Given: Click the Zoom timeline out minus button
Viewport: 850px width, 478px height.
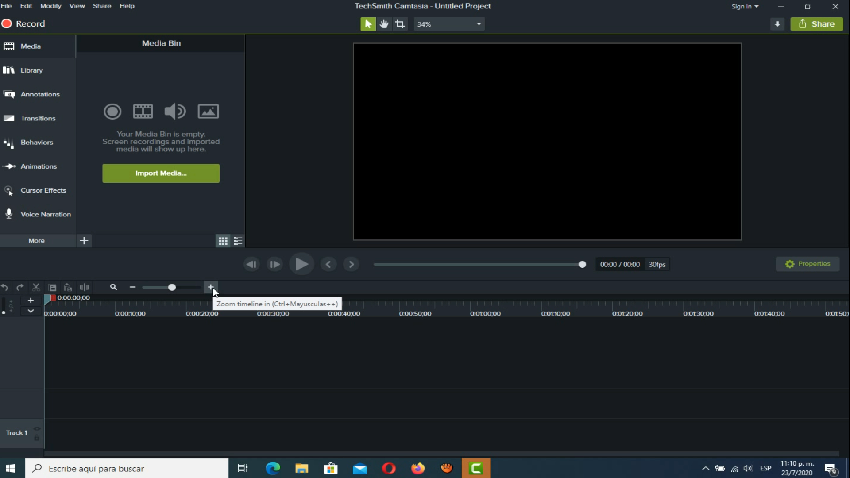Looking at the screenshot, I should click(x=132, y=287).
